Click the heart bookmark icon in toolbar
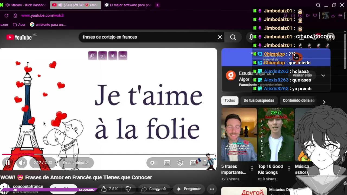 (x=315, y=16)
